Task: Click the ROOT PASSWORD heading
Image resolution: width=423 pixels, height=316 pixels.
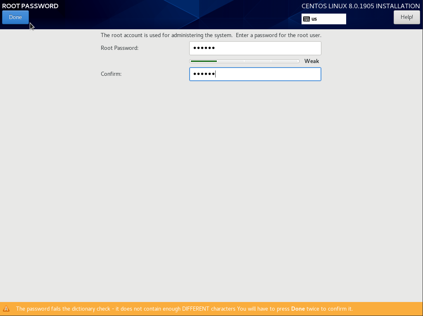Action: (x=30, y=6)
